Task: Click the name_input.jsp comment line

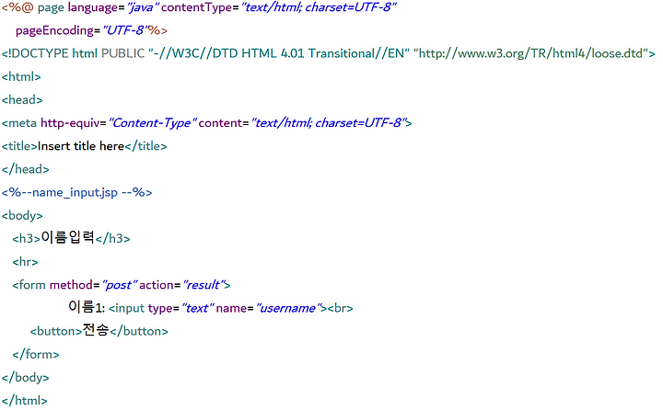Action: point(76,192)
